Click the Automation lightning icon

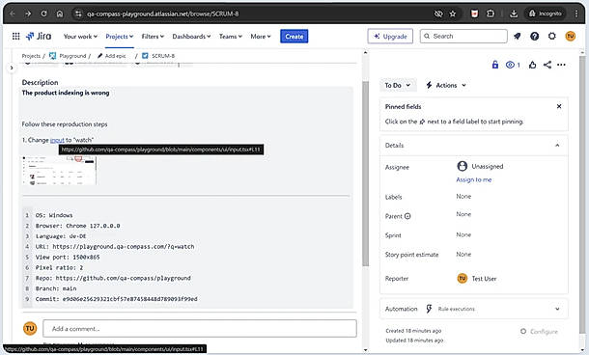point(429,309)
